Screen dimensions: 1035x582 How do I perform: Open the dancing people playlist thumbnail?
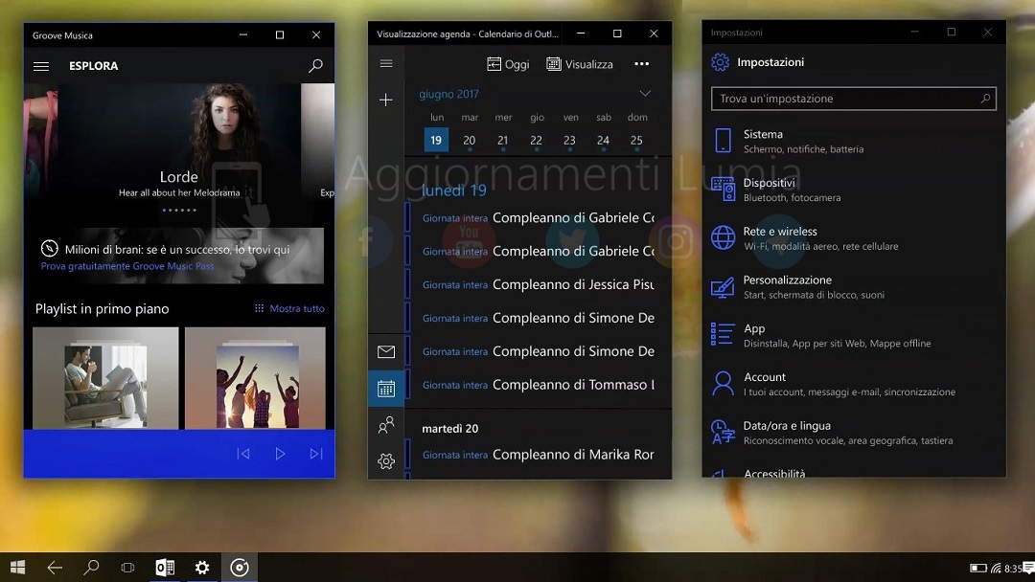(255, 378)
